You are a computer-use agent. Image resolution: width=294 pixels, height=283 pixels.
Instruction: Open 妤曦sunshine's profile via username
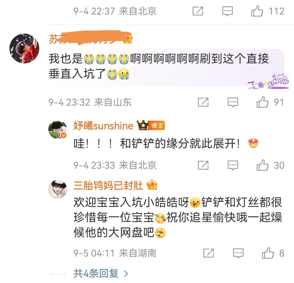coord(103,126)
